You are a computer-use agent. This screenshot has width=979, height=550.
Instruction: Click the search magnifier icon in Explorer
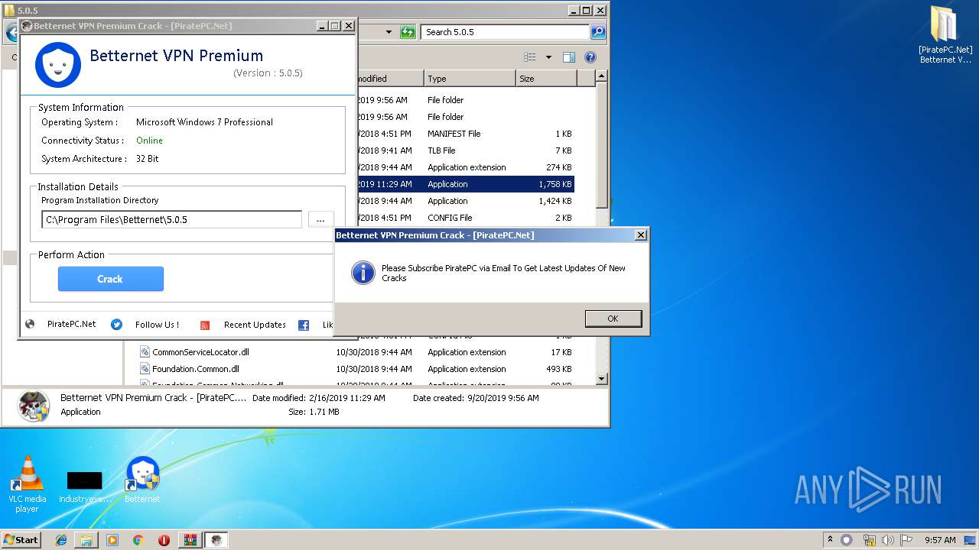(x=598, y=32)
